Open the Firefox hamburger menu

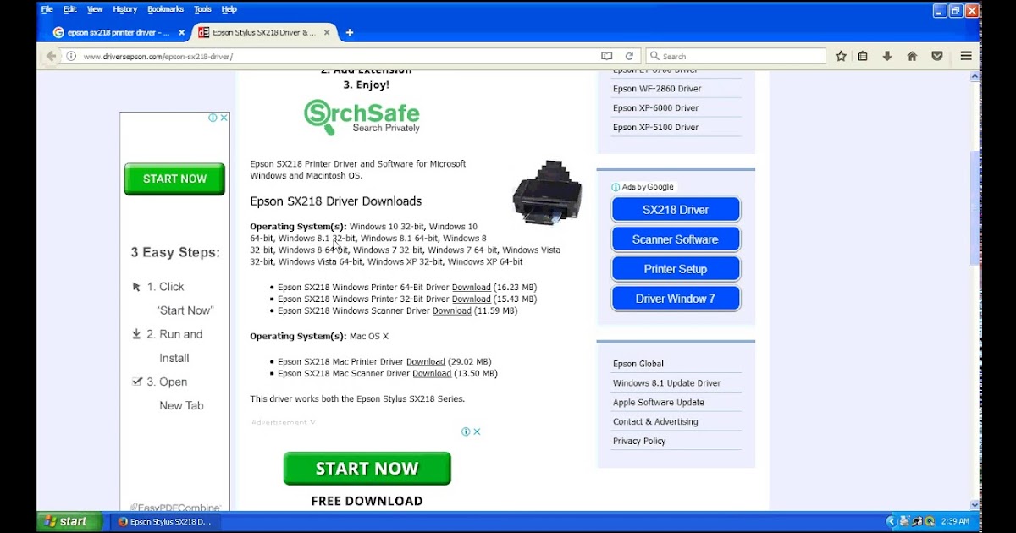[x=966, y=56]
